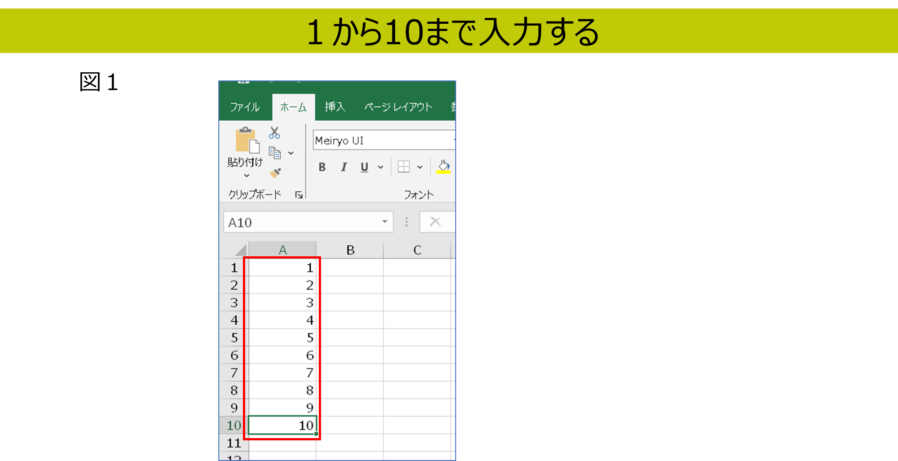Image resolution: width=898 pixels, height=461 pixels.
Task: Click the Paste clipboard icon
Action: click(x=247, y=140)
